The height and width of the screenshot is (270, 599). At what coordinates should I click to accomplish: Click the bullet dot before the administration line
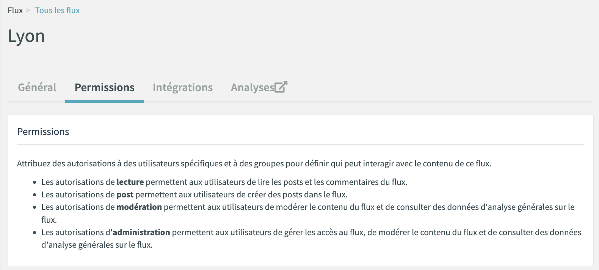pyautogui.click(x=34, y=233)
